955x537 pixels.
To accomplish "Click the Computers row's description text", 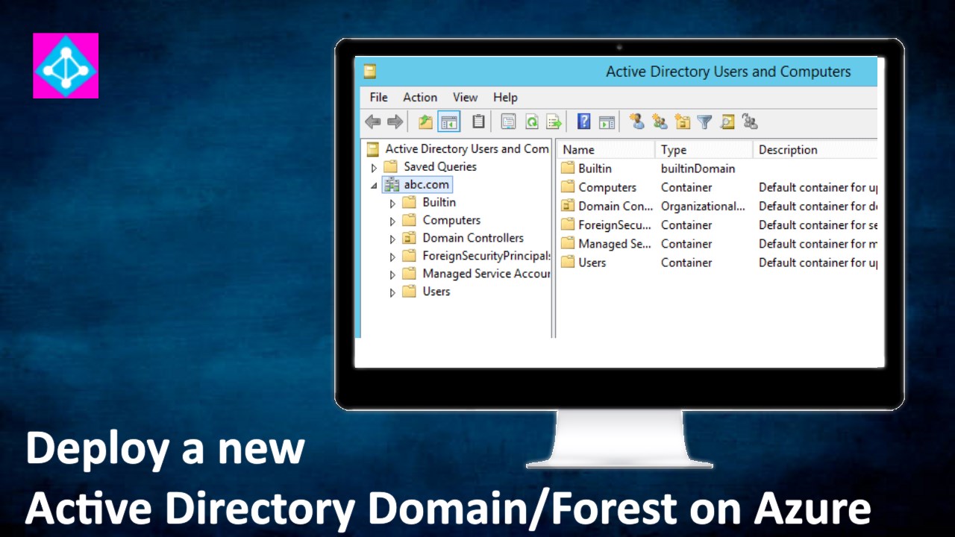I will (x=818, y=187).
